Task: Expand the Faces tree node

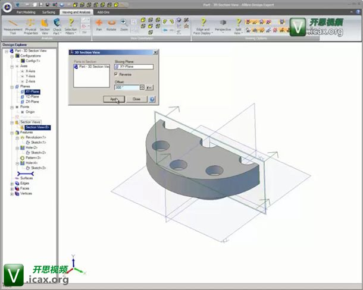Action: [12, 189]
